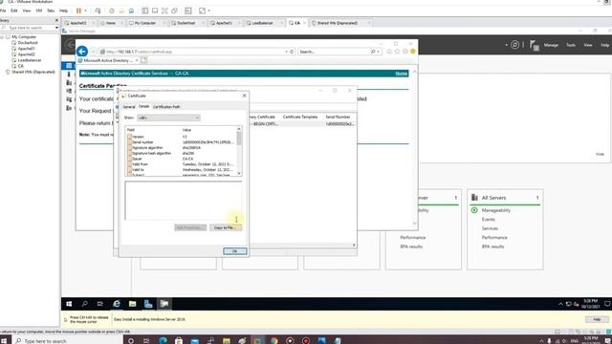Select the Issuer field row
Viewport: 612px width, 344px height.
[x=181, y=159]
